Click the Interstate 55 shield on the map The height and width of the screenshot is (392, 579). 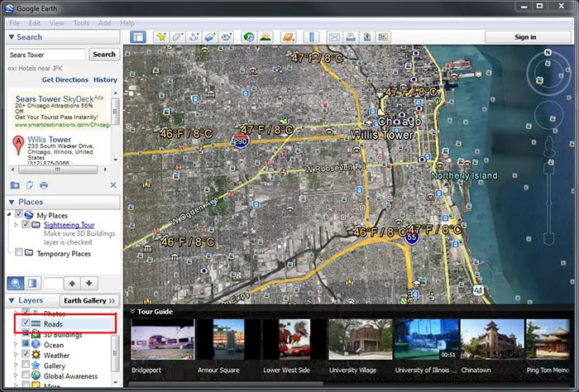[x=412, y=237]
